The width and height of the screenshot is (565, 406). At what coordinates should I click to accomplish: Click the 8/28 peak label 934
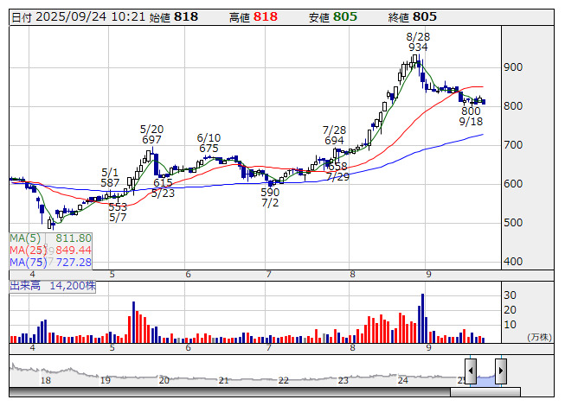(418, 48)
